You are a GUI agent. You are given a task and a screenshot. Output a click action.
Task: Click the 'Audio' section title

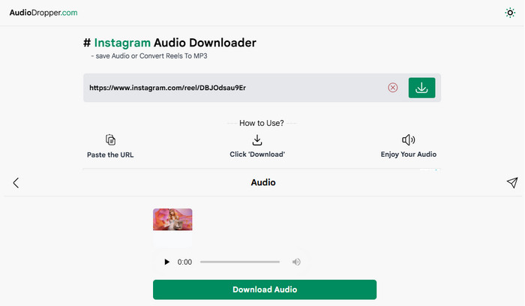[x=263, y=182]
